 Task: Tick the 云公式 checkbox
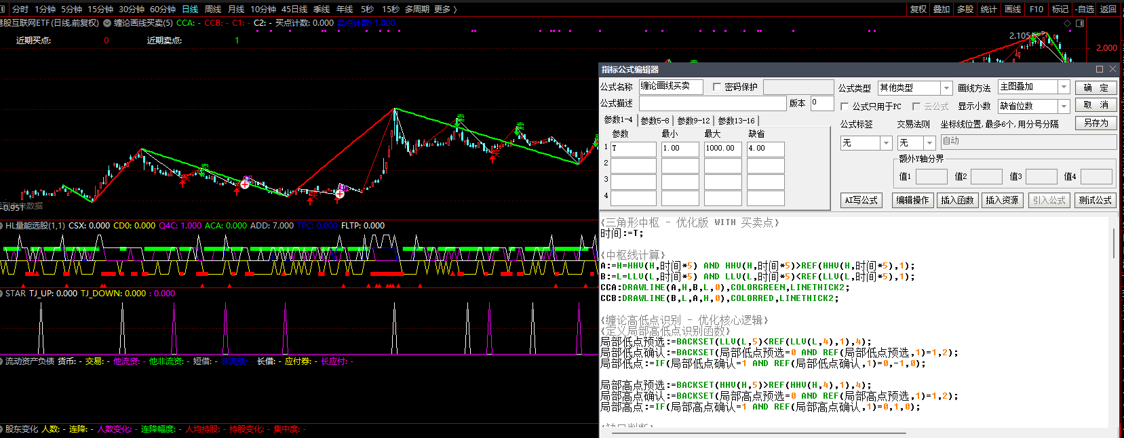click(x=916, y=106)
